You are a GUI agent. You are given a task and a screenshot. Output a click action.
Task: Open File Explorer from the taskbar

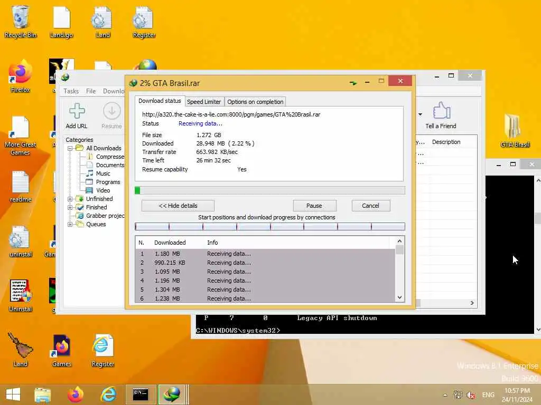[43, 394]
